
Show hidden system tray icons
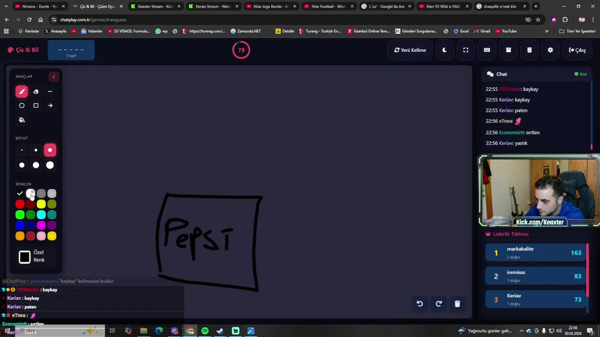click(x=521, y=331)
